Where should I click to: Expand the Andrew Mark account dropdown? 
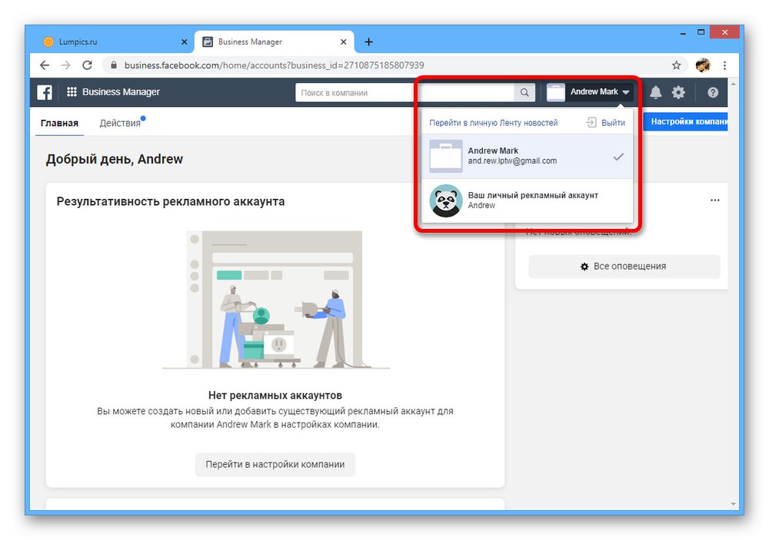[590, 92]
